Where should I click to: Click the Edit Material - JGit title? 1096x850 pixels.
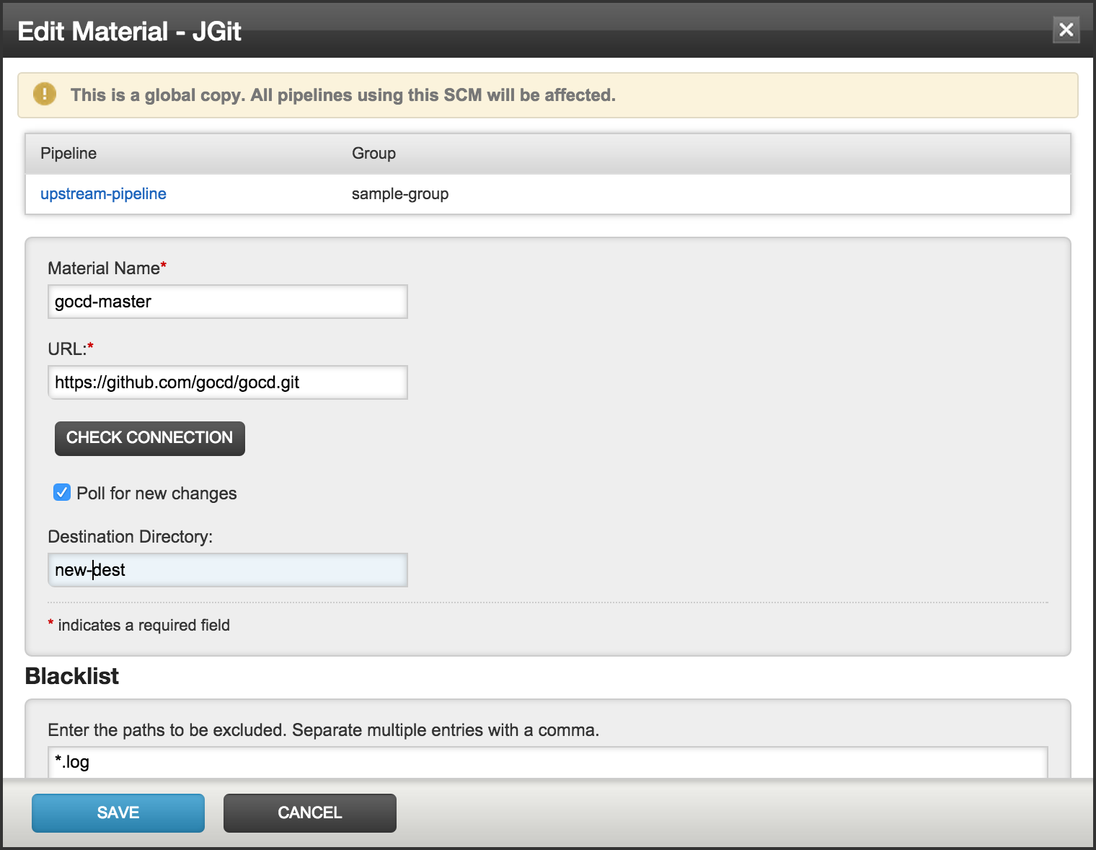(x=129, y=32)
